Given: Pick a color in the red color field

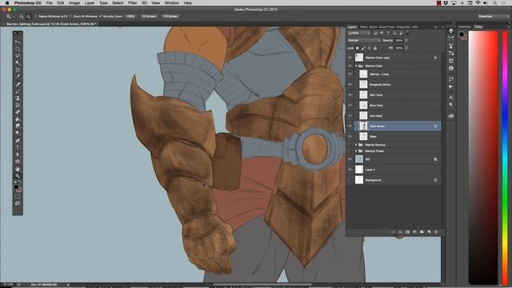Looking at the screenshot, I should click(483, 158).
